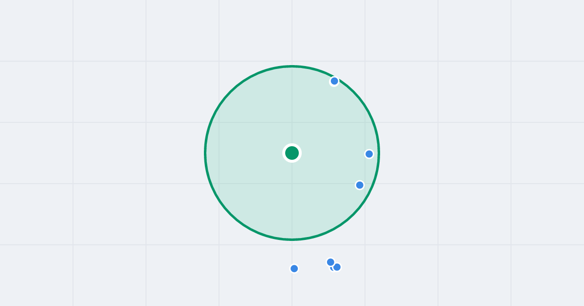Select the blue dot nearest the circle's right edge
Image resolution: width=584 pixels, height=306 pixels.
pyautogui.click(x=369, y=154)
